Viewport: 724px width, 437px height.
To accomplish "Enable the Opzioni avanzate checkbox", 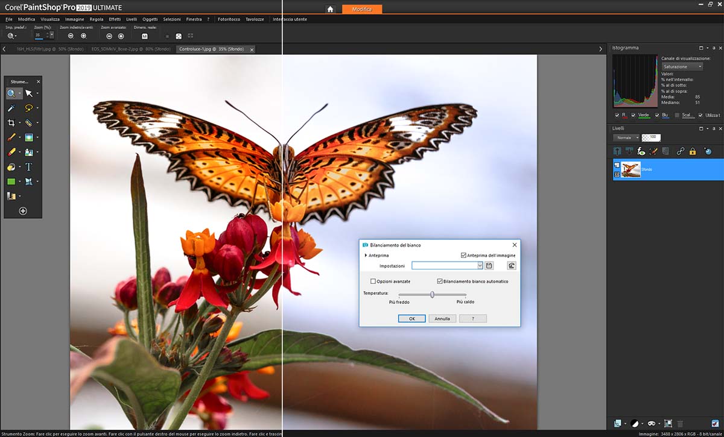I will point(373,281).
